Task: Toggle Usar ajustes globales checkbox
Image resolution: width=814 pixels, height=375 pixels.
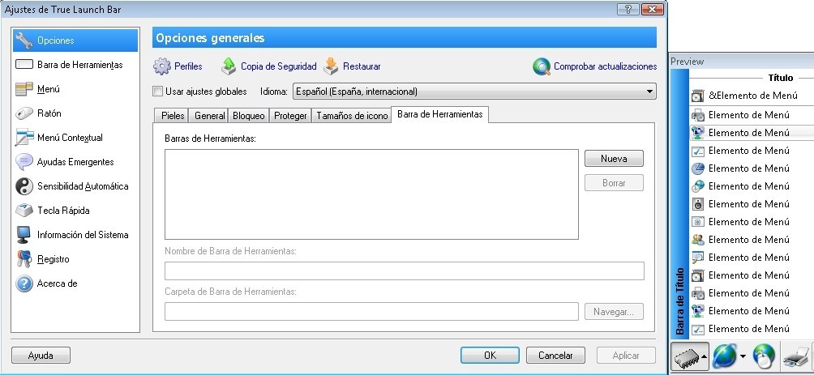Action: 158,92
